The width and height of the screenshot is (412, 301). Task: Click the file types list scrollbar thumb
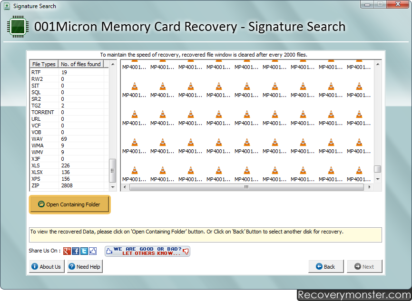point(112,170)
